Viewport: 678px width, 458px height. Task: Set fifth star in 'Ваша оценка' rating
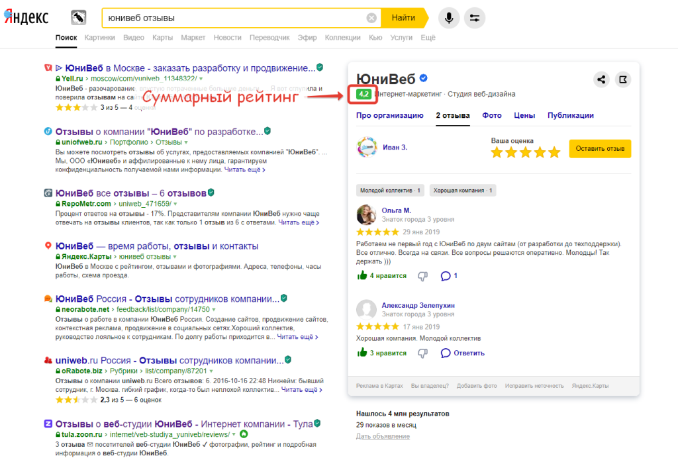554,152
